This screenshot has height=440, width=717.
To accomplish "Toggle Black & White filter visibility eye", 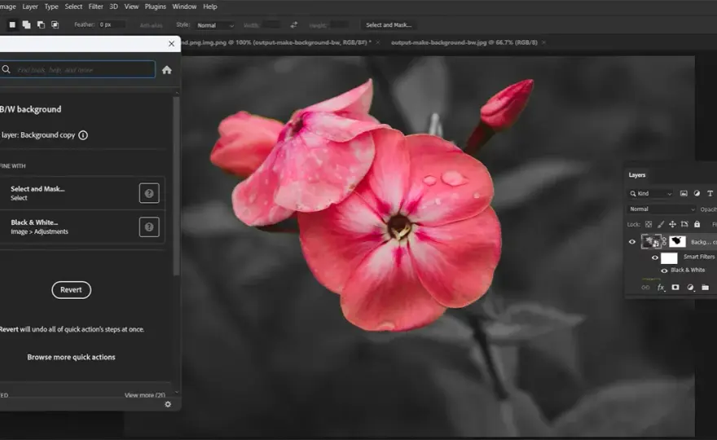I will point(664,271).
